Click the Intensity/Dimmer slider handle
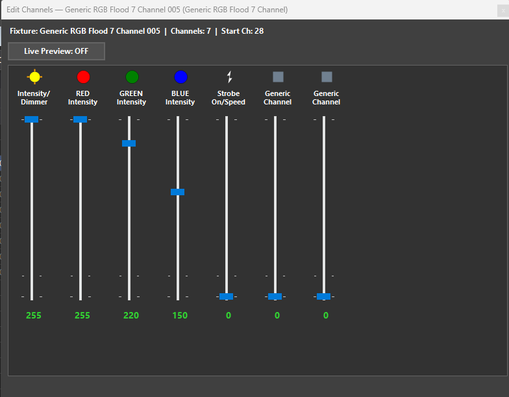 click(x=31, y=119)
